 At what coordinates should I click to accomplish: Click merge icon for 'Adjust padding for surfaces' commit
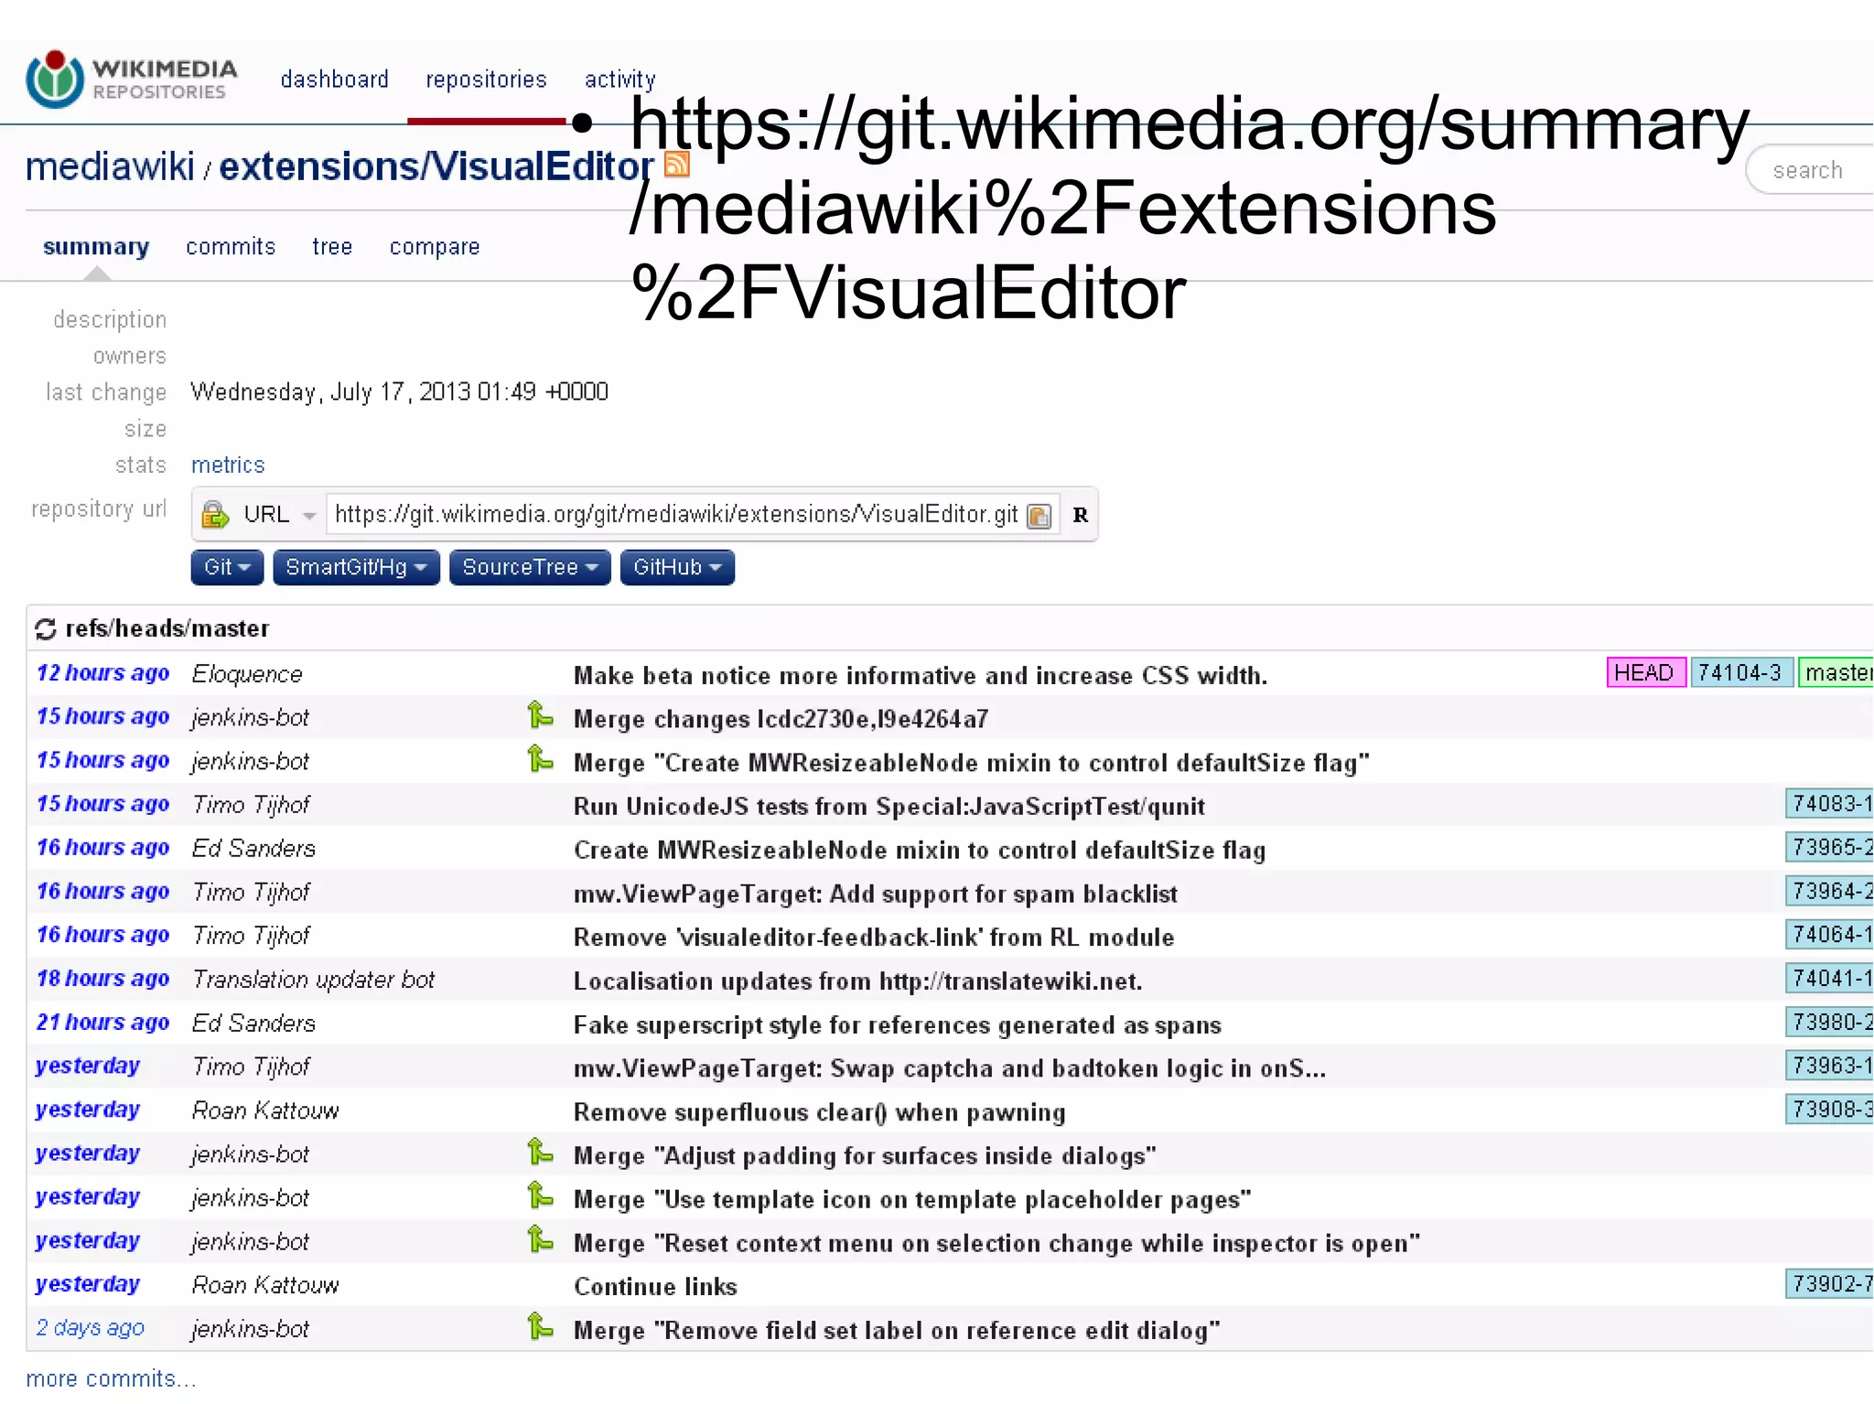(x=540, y=1152)
